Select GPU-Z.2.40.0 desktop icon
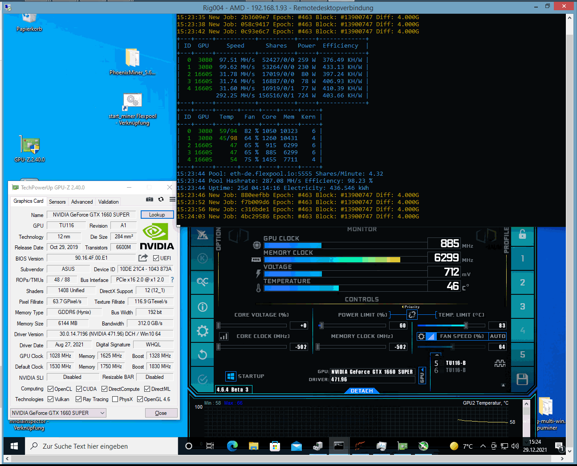This screenshot has width=577, height=466. pyautogui.click(x=29, y=149)
